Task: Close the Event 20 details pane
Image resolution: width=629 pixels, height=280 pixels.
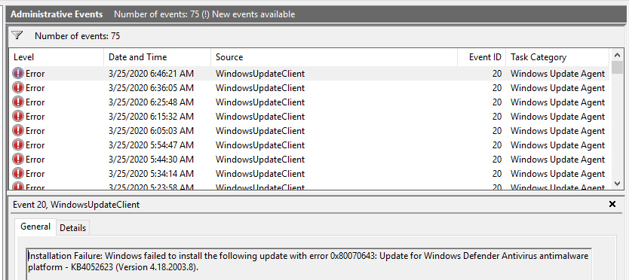Action: click(x=612, y=204)
